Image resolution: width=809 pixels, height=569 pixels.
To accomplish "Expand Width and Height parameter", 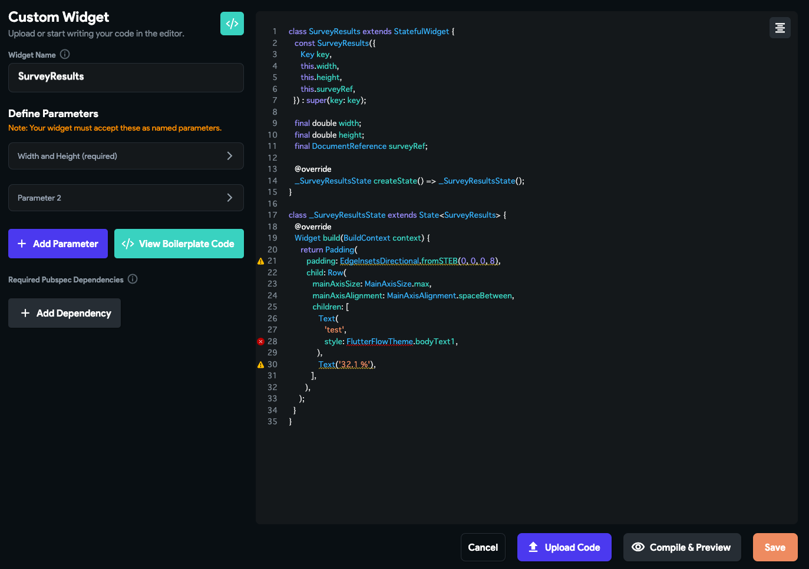I will tap(126, 156).
